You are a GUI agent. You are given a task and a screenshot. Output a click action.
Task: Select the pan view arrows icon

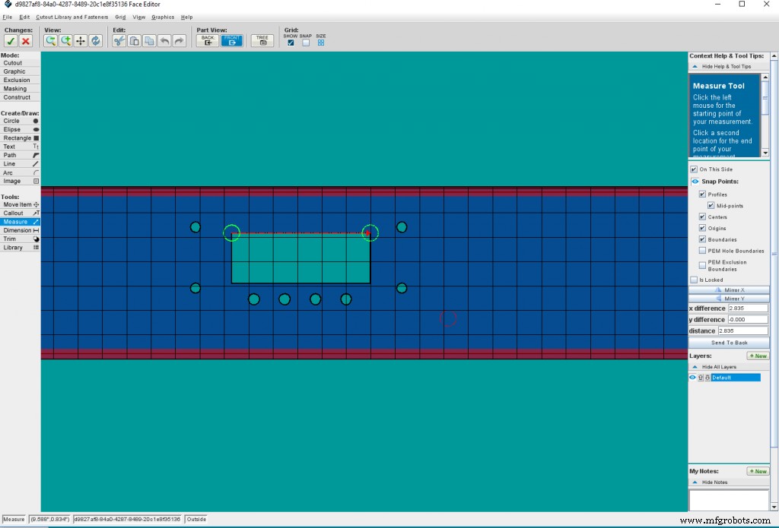[x=81, y=41]
